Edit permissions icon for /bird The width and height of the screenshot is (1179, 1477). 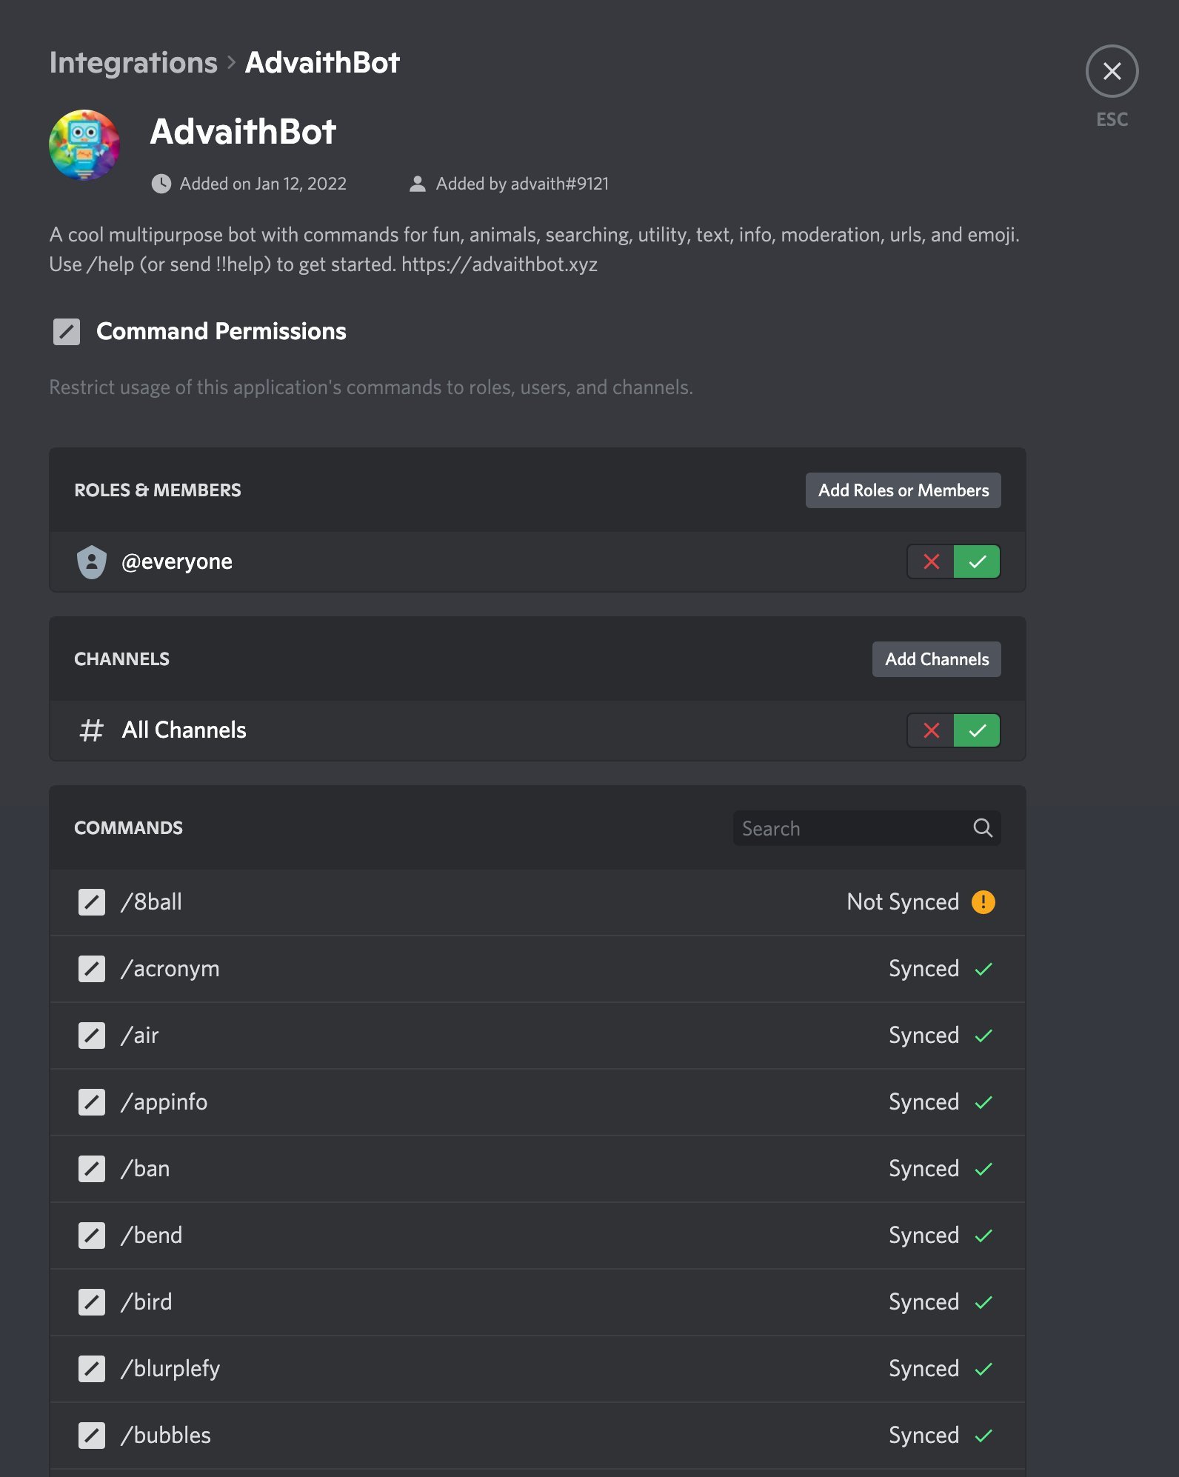tap(92, 1302)
